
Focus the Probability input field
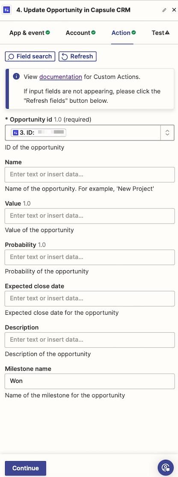(x=89, y=257)
